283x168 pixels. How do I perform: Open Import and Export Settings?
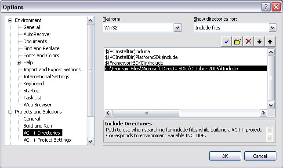tap(52, 69)
